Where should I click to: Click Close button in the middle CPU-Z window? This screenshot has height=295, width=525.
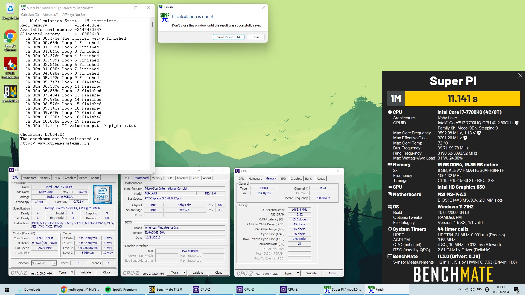point(219,273)
